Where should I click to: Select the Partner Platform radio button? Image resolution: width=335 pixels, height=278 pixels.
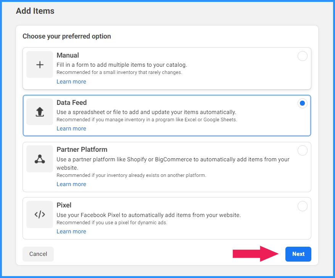point(302,151)
